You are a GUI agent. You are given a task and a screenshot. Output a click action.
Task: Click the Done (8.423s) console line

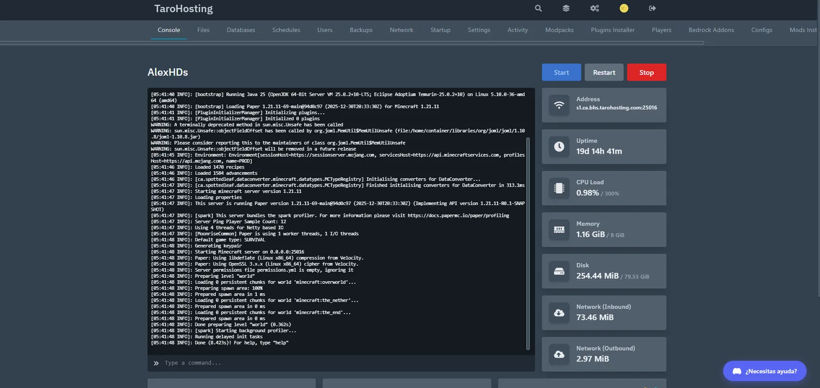pyautogui.click(x=220, y=343)
